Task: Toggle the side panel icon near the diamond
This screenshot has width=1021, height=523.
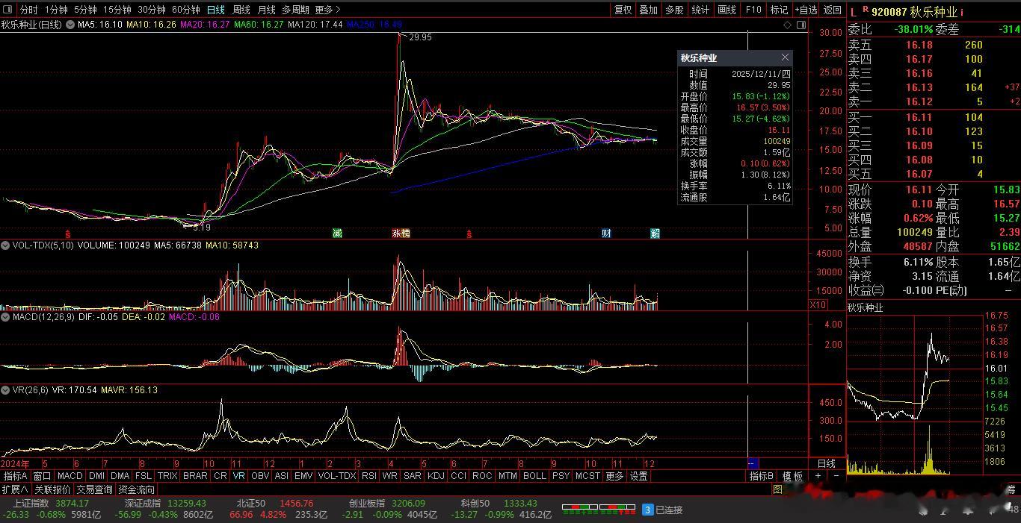Action: [x=801, y=25]
